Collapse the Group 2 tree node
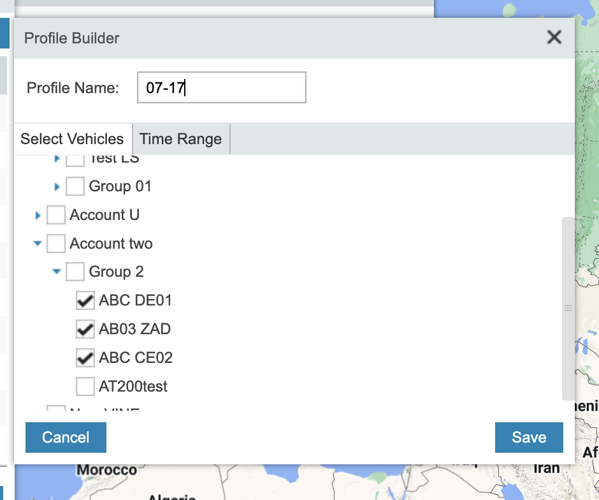The height and width of the screenshot is (500, 599). [57, 272]
